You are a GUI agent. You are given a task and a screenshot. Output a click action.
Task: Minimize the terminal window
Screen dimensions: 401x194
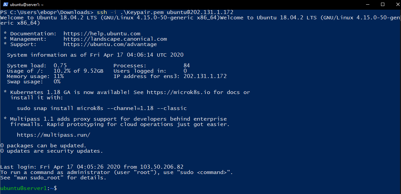367,4
